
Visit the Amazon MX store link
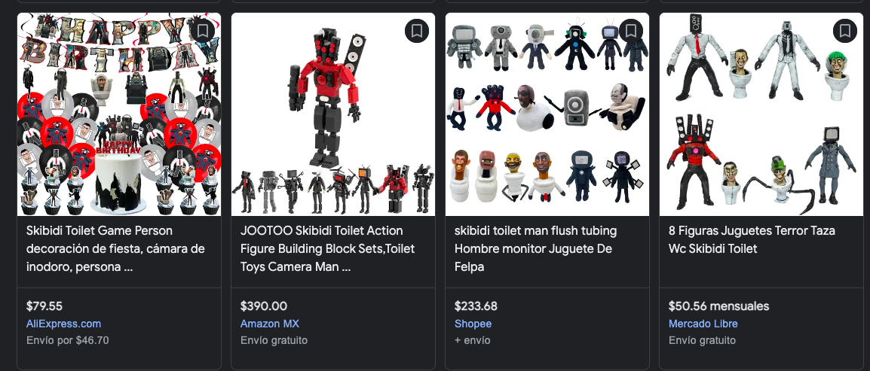coord(270,324)
